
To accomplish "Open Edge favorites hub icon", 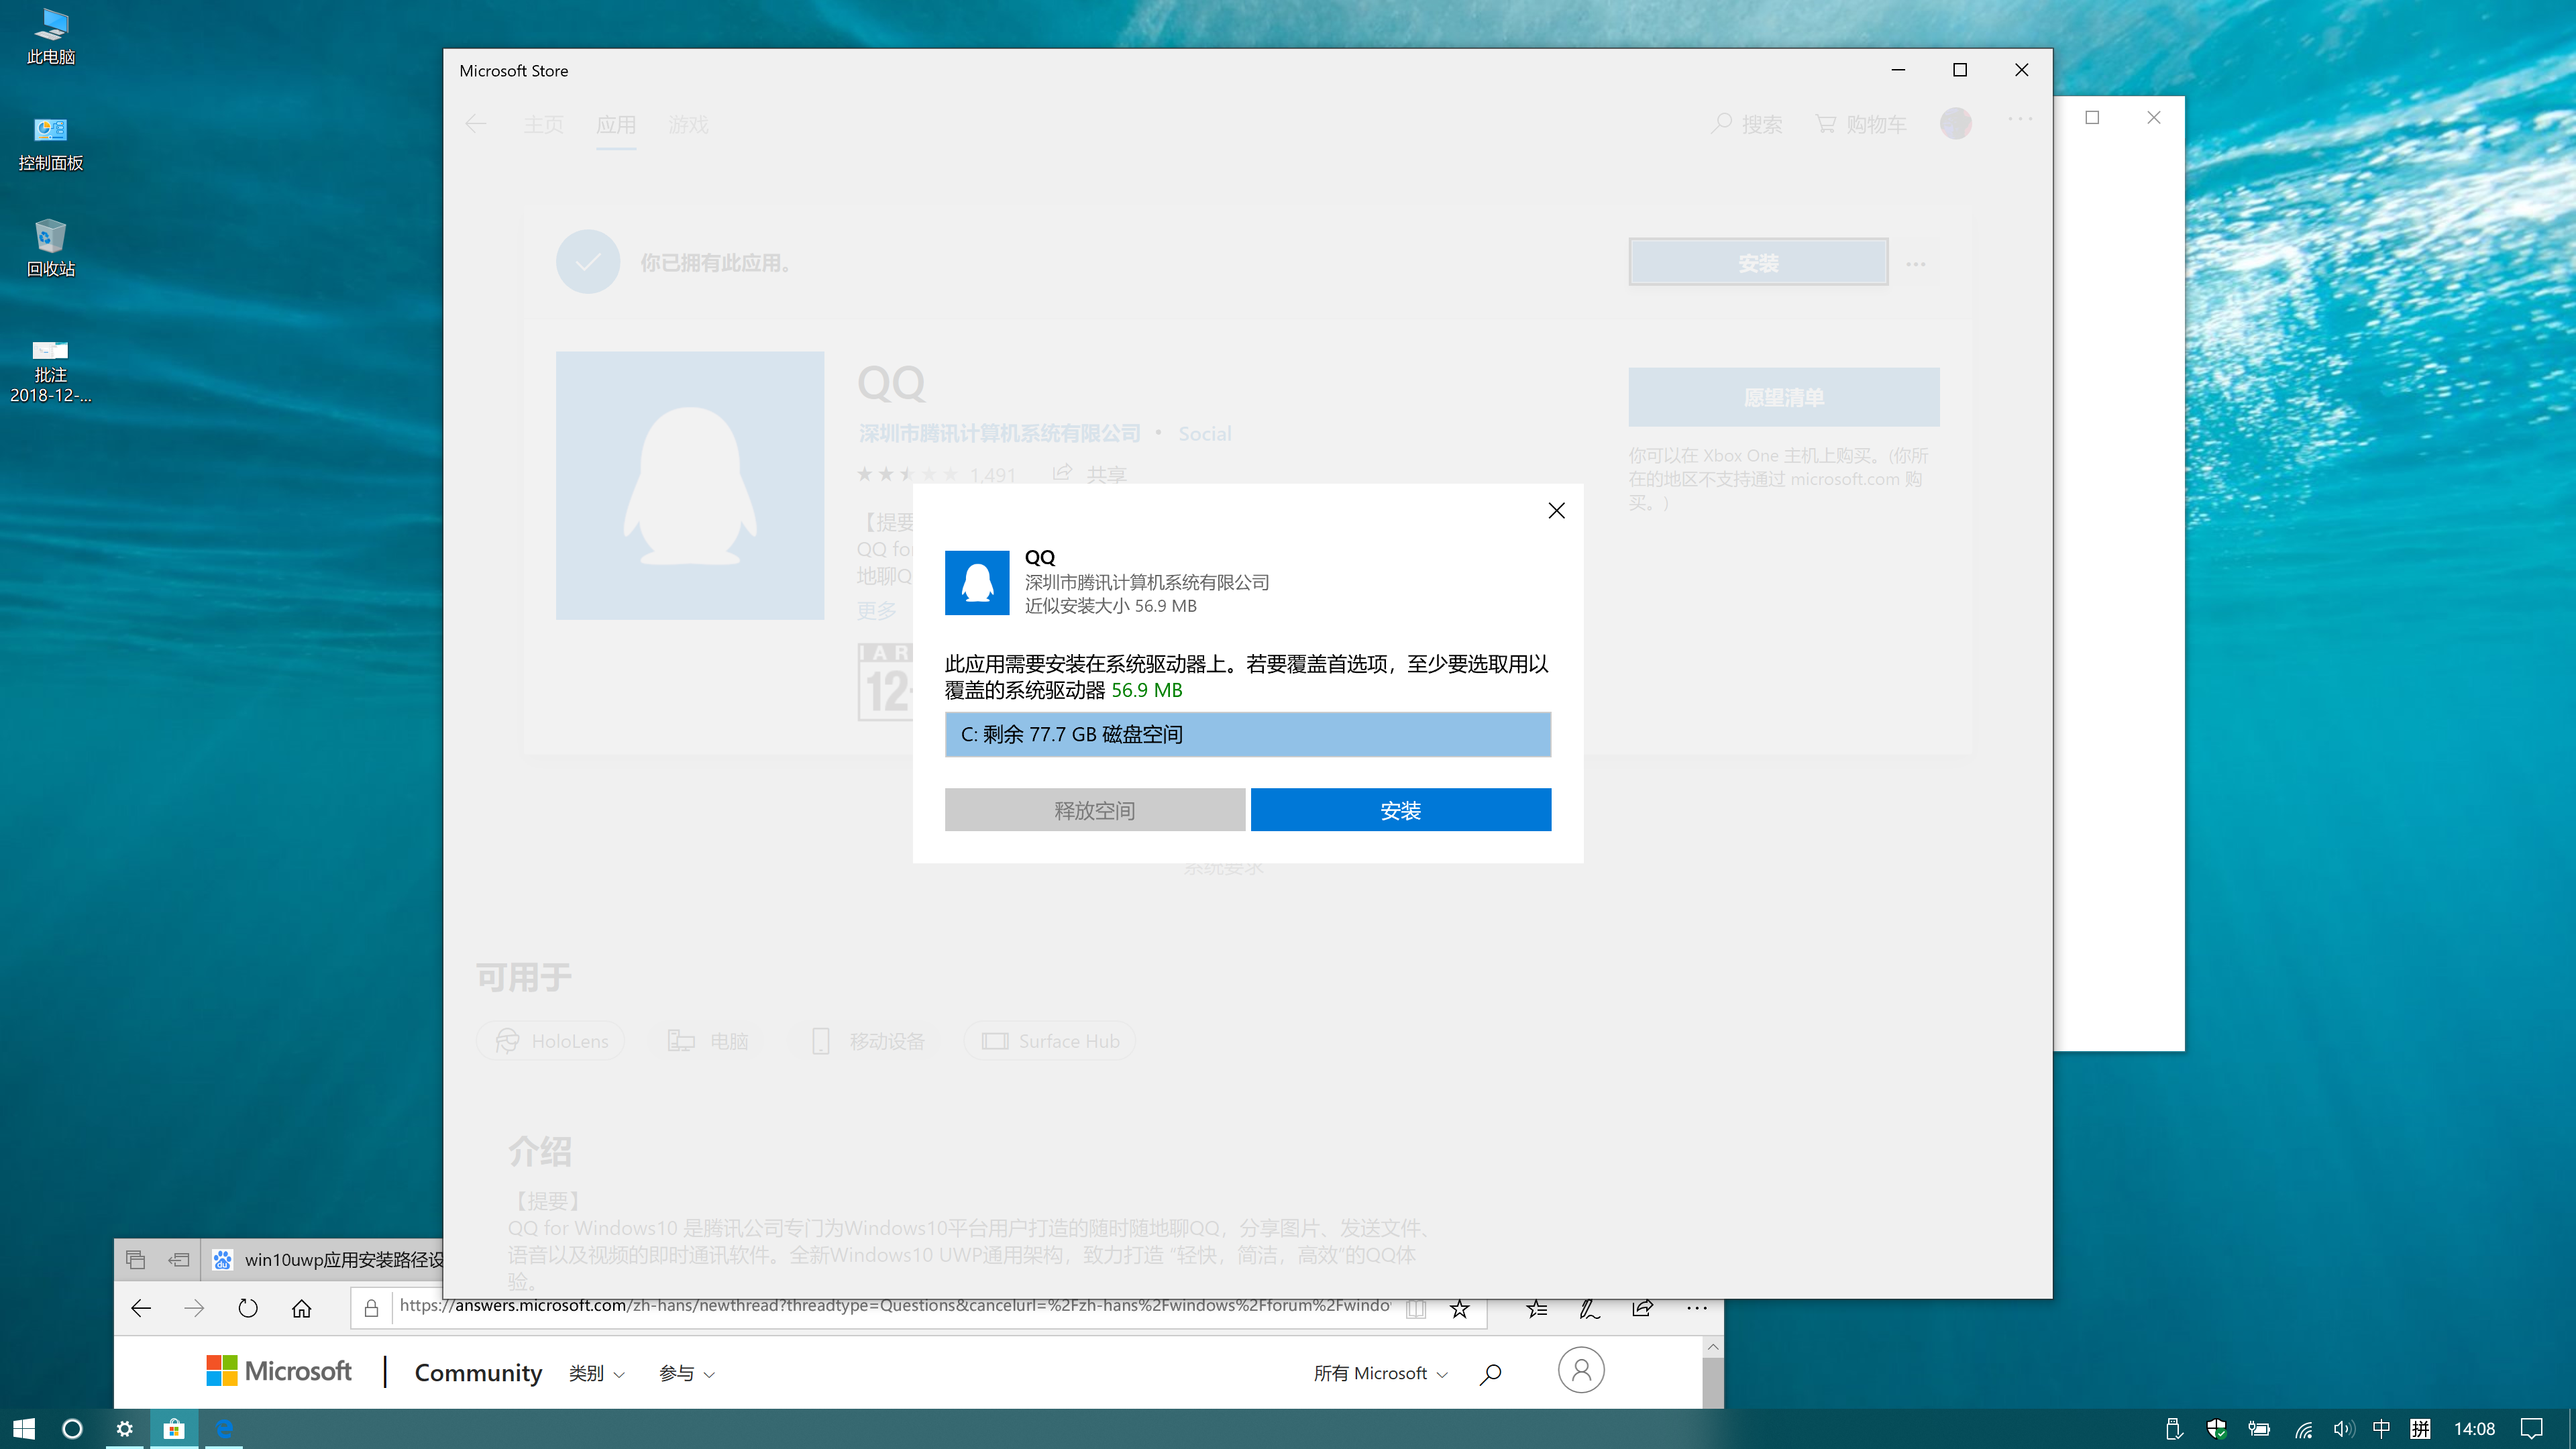I will point(1536,1308).
